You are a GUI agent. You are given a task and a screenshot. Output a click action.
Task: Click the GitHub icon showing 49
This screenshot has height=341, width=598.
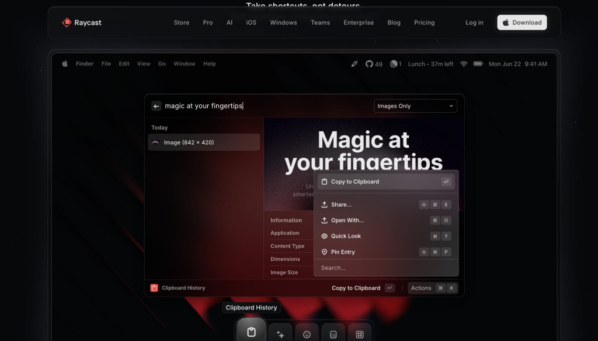pos(374,64)
